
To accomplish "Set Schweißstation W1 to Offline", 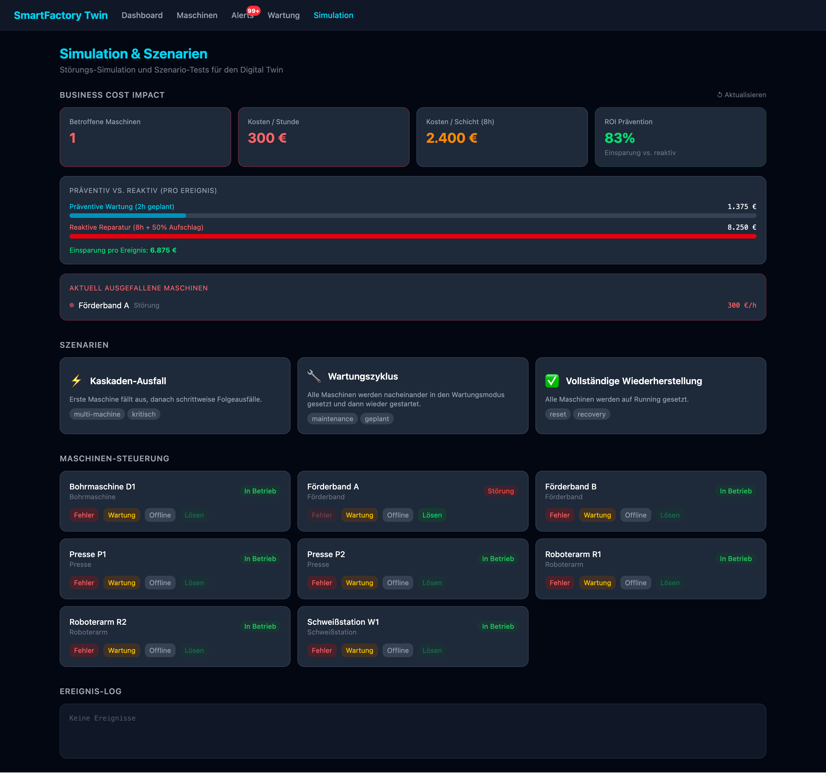I will click(x=398, y=651).
